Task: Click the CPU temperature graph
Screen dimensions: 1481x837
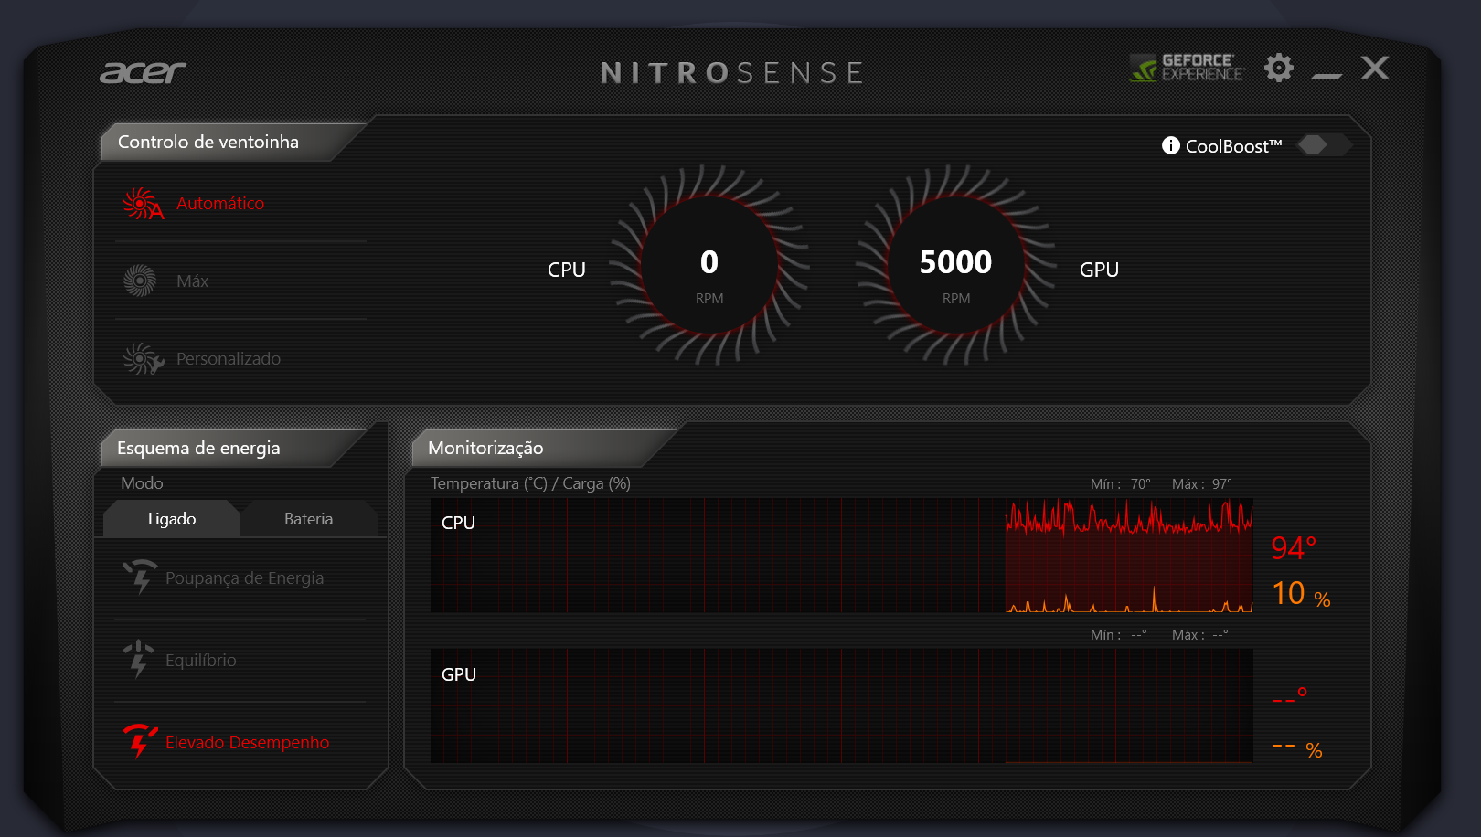Action: (841, 556)
